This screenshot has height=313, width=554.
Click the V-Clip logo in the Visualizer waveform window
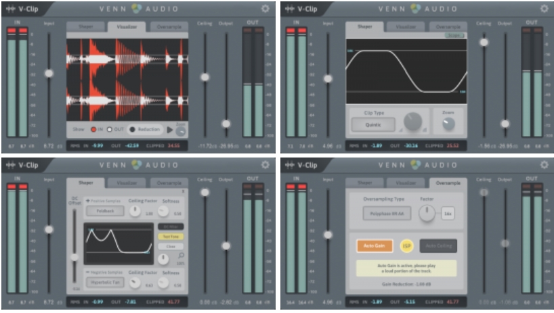tap(22, 9)
